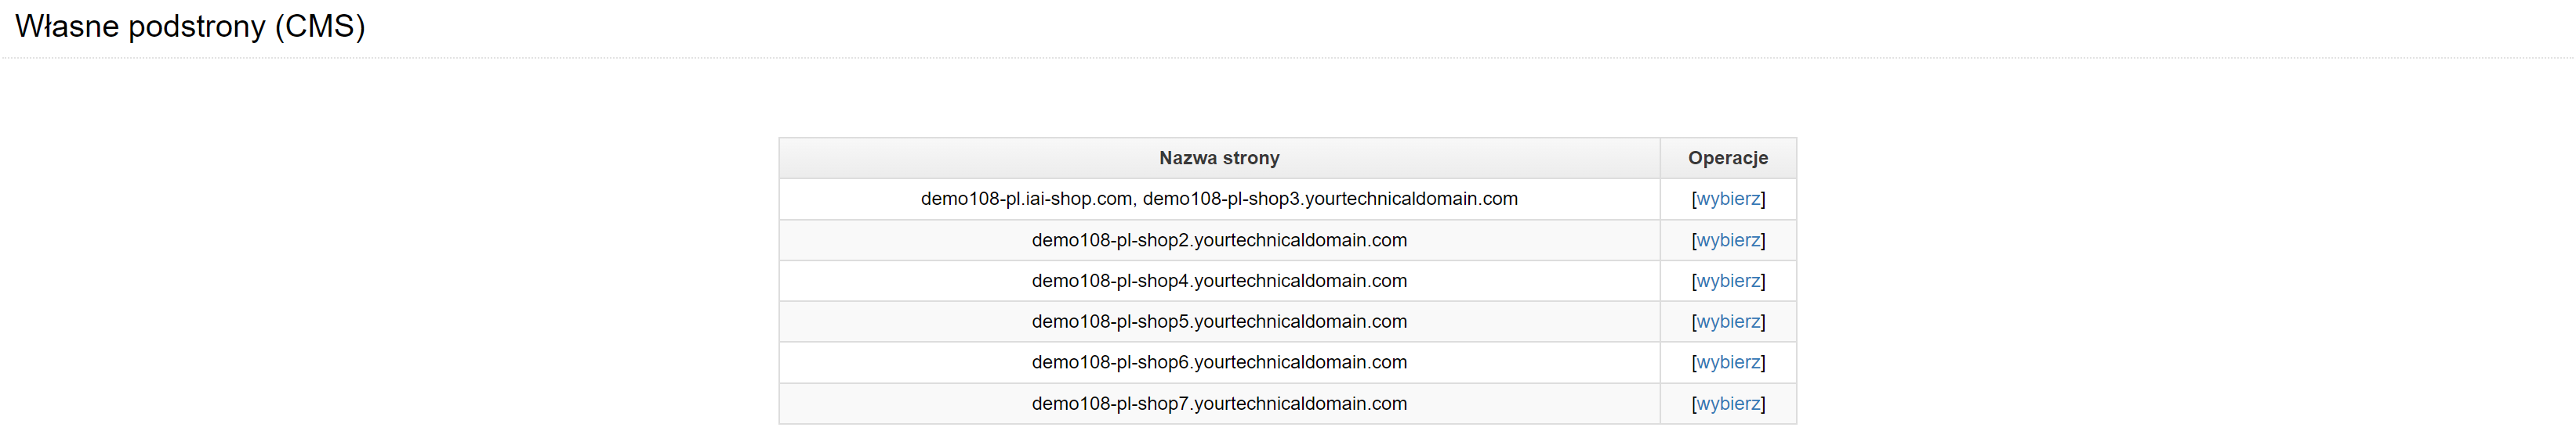Choose wybierz for demo108-pl.iai-shop.com row
The height and width of the screenshot is (438, 2576).
click(1728, 199)
